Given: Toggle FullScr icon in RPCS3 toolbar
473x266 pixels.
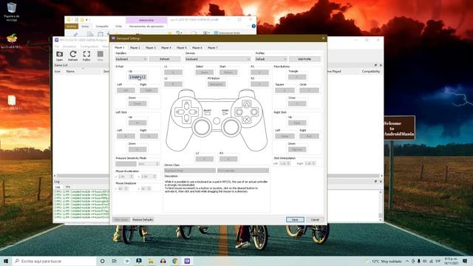Looking at the screenshot, I should pyautogui.click(x=86, y=56).
